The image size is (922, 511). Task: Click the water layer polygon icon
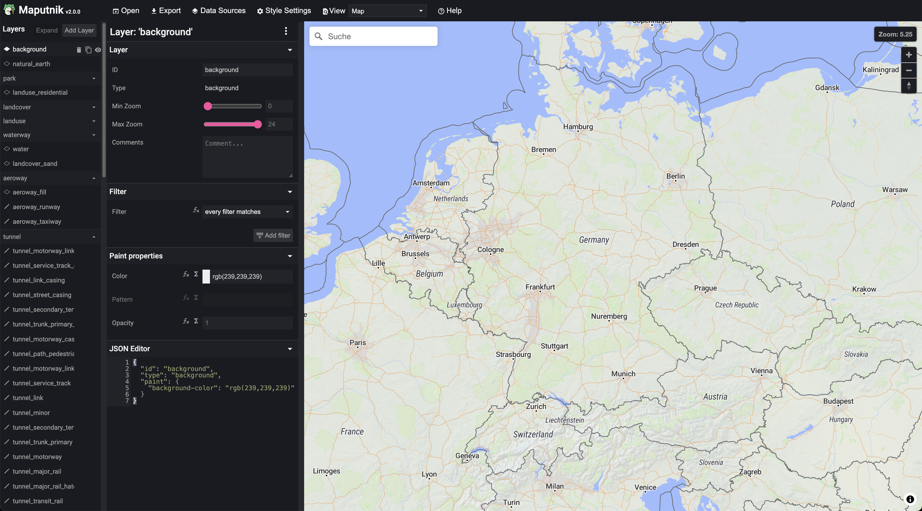pyautogui.click(x=7, y=149)
